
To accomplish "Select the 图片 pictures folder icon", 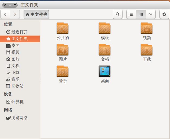I will pyautogui.click(x=63, y=50).
